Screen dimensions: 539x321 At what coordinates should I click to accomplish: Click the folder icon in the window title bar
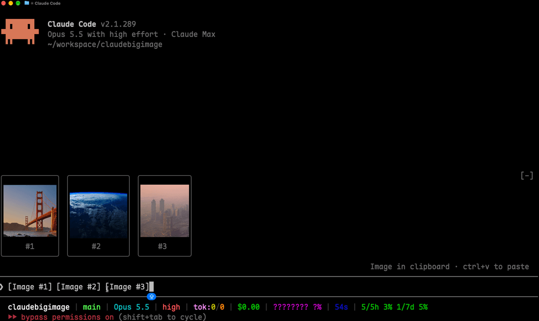tap(26, 3)
